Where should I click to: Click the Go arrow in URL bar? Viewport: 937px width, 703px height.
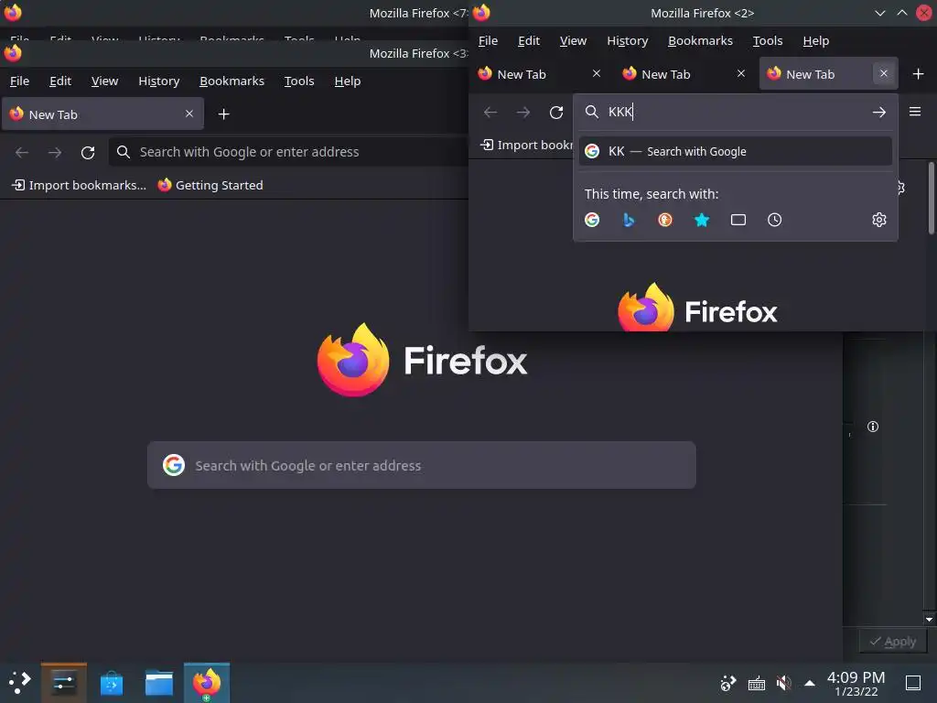click(x=878, y=113)
